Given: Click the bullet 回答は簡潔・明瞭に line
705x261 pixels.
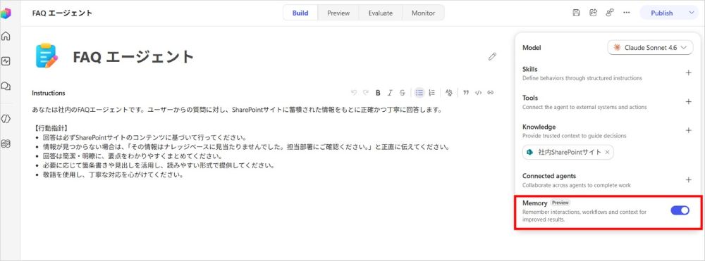Looking at the screenshot, I should click(x=133, y=156).
